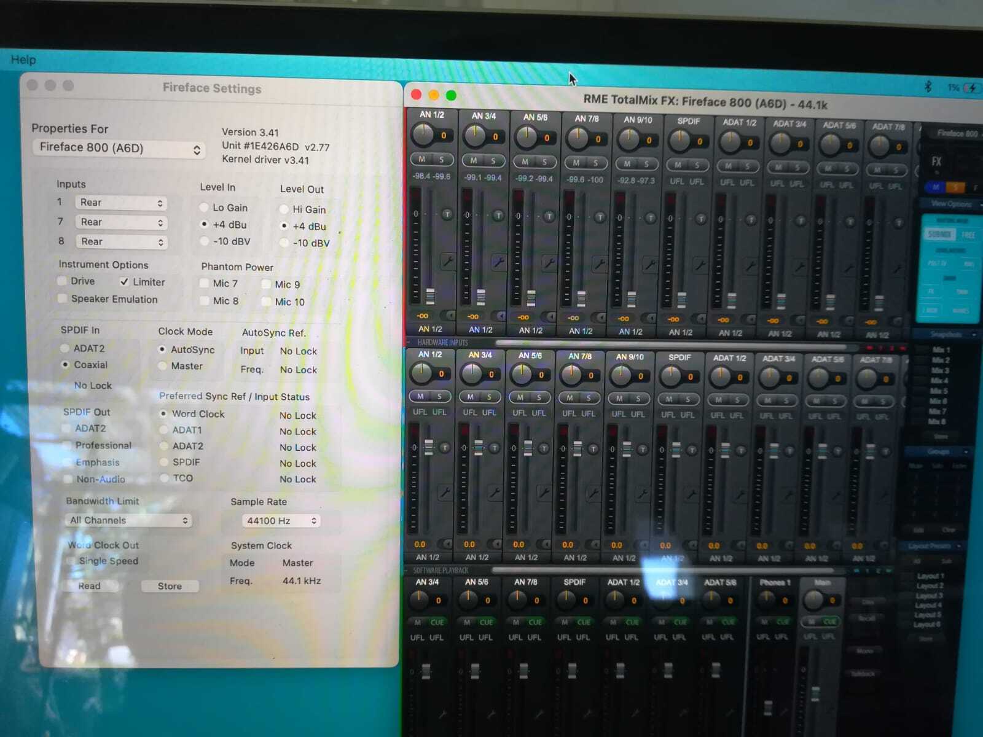The image size is (983, 737).
Task: Toggle CUE on the AN 3/4 output channel
Action: (x=437, y=622)
